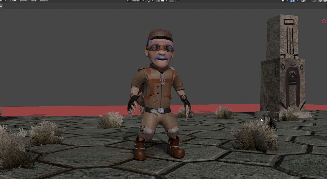Screen dimensions: 327x179
Task: Select the Select Box tool icon
Action: tap(1, 6)
